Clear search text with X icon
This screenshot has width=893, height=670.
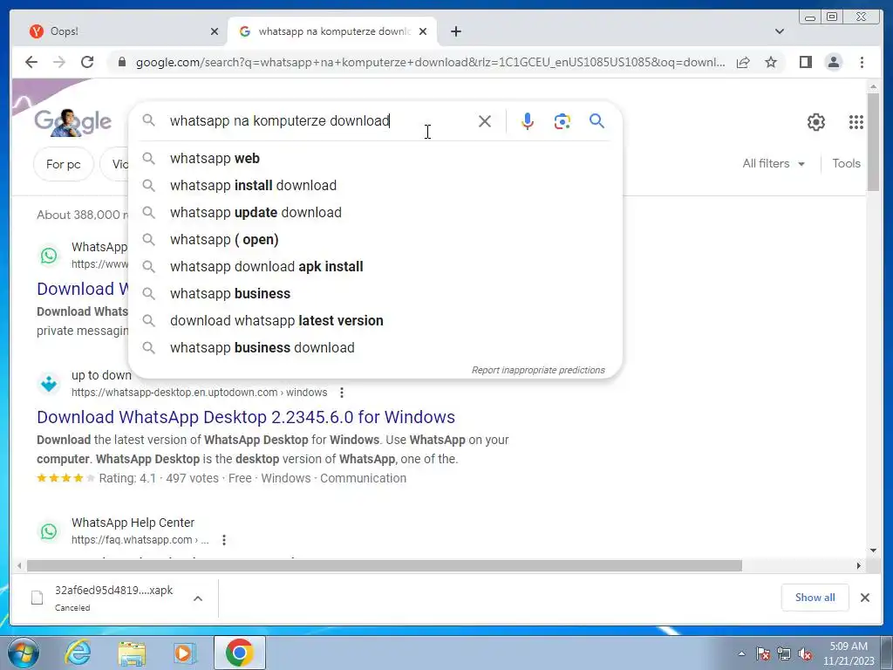tap(485, 121)
